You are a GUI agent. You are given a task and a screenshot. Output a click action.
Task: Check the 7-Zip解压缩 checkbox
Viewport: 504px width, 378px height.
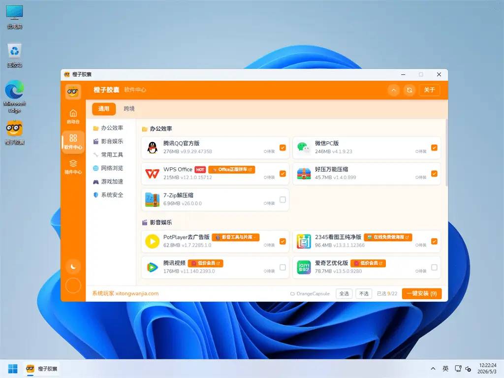click(283, 200)
